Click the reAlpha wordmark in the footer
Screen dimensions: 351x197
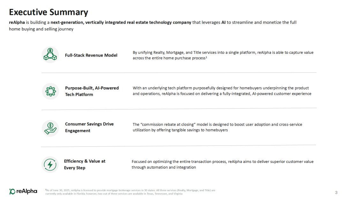(x=26, y=191)
